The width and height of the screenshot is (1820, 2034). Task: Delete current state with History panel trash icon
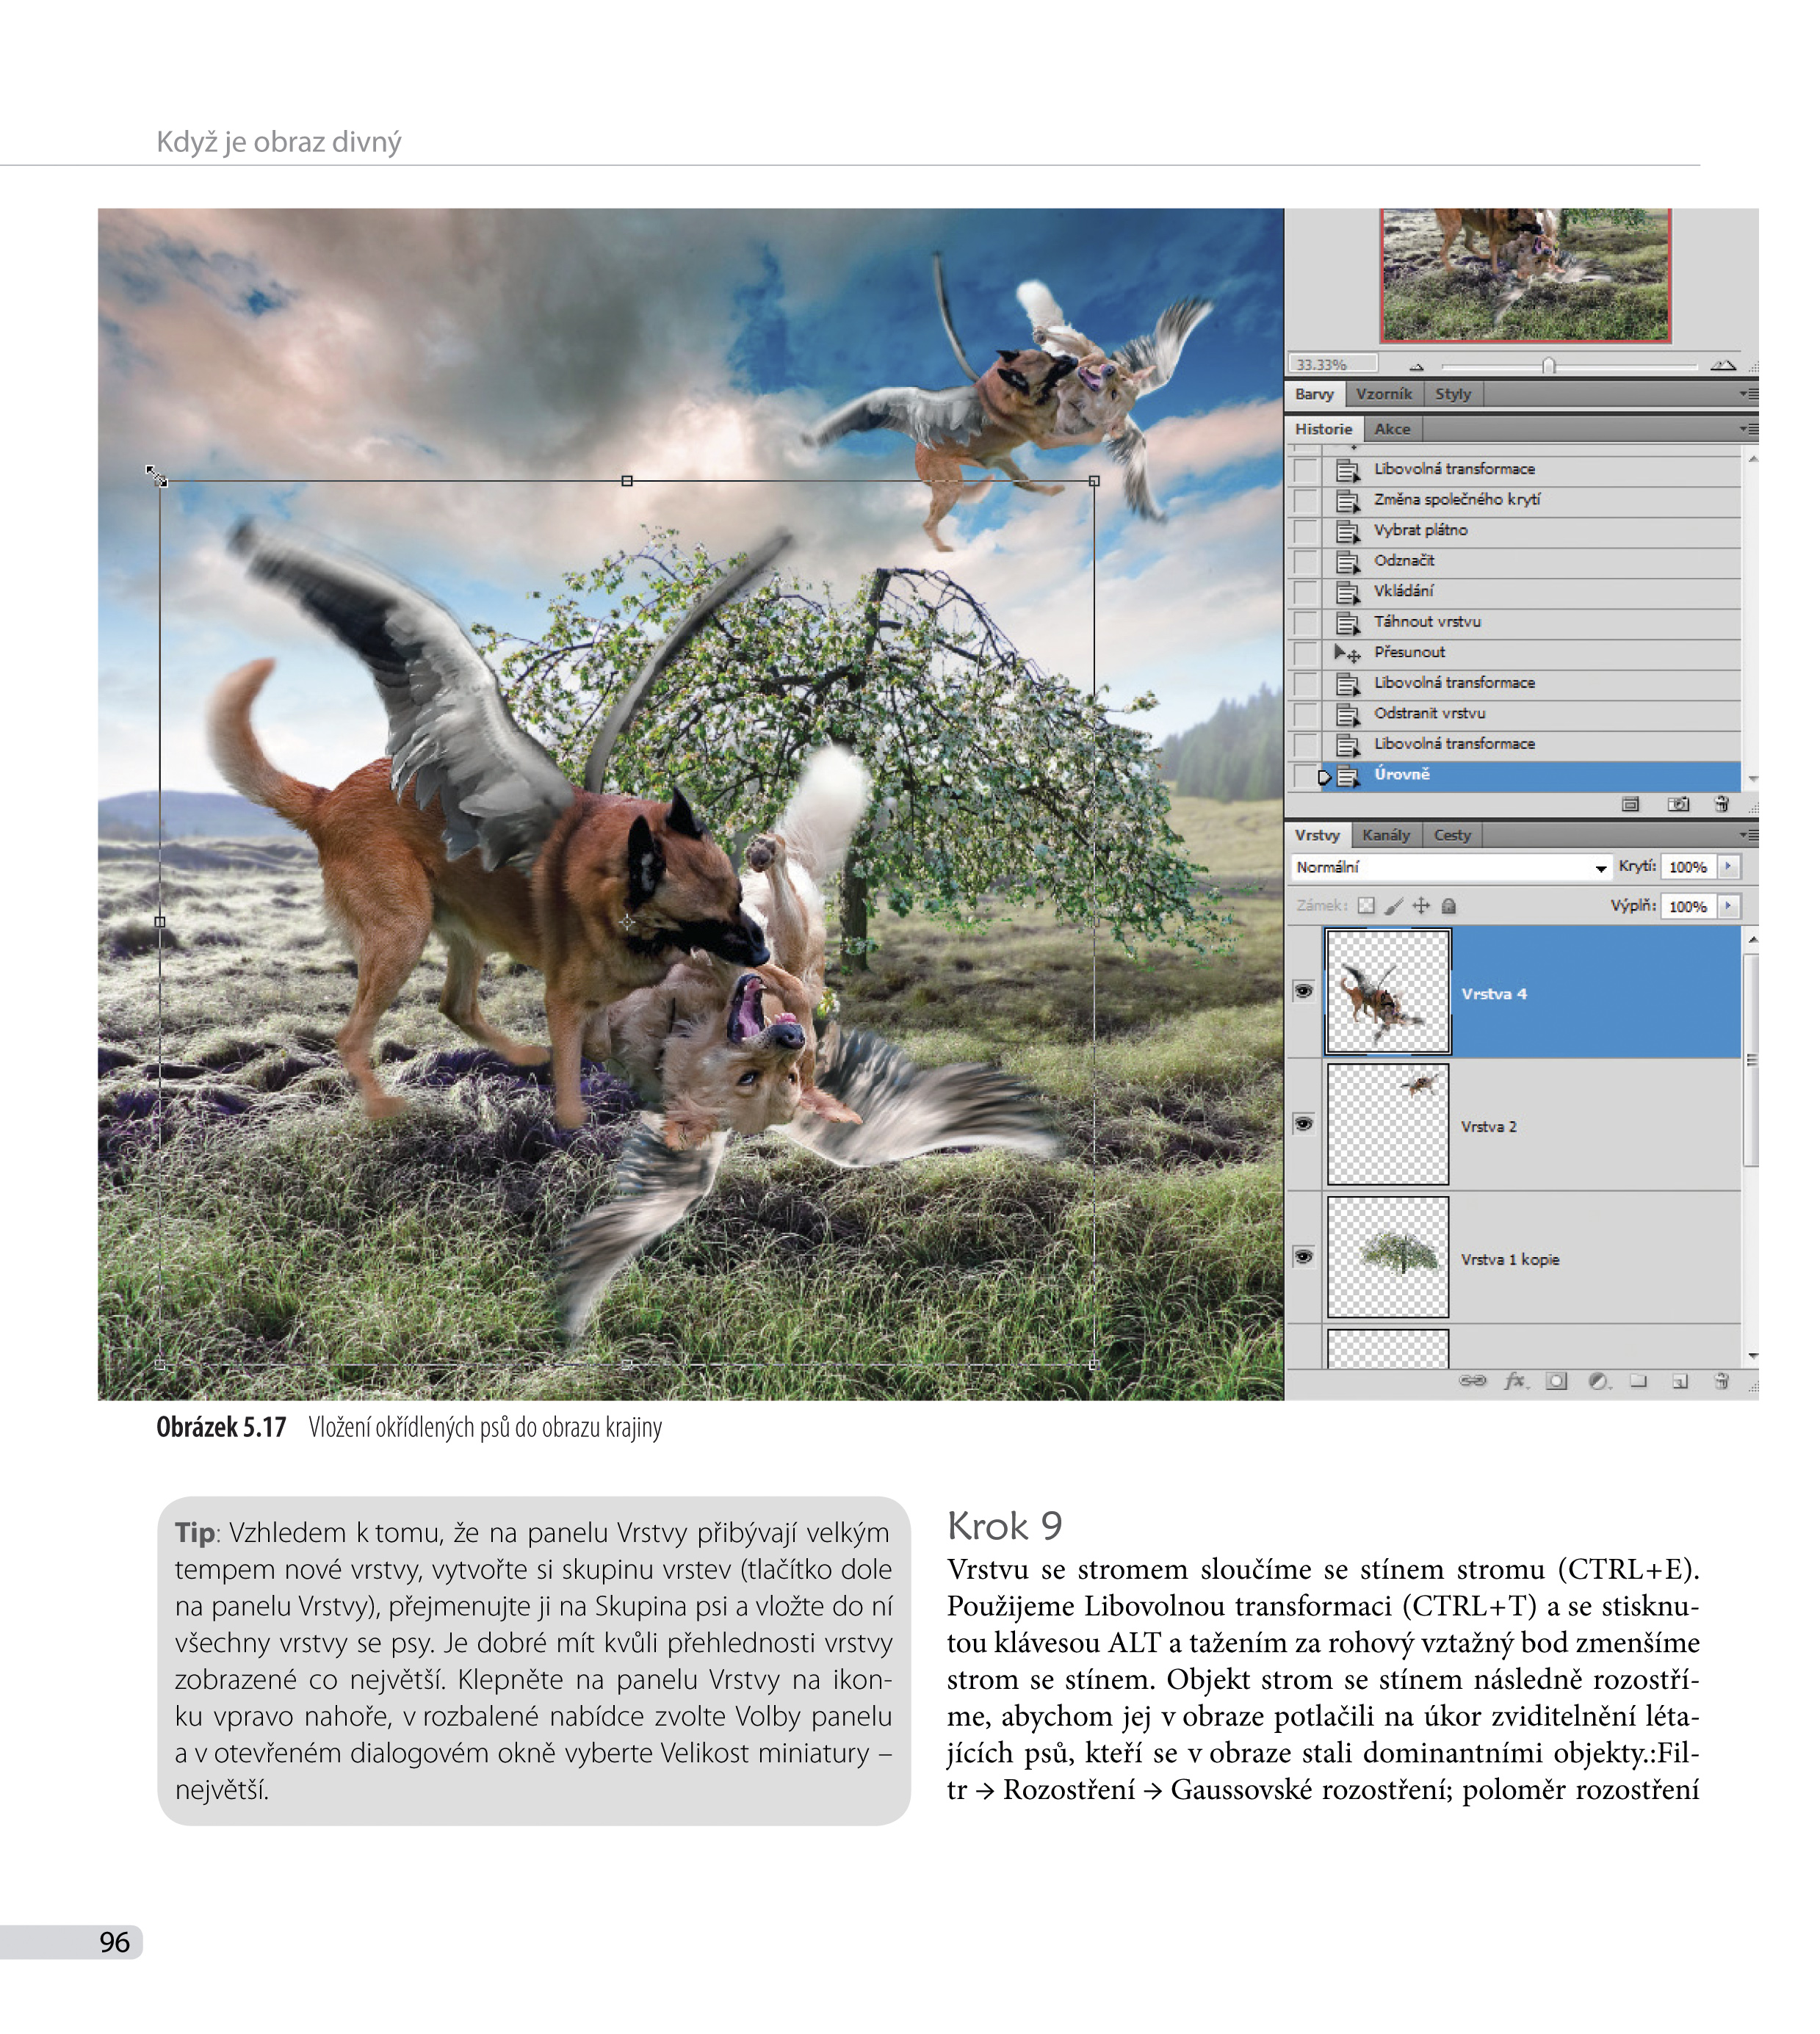pyautogui.click(x=1721, y=803)
